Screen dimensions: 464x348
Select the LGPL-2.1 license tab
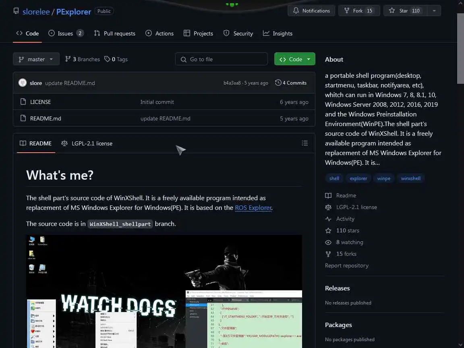point(87,143)
